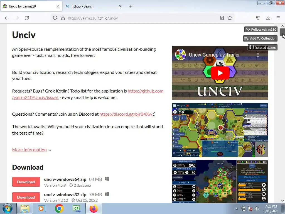
Task: Open the C# application in taskbar
Action: click(x=76, y=208)
